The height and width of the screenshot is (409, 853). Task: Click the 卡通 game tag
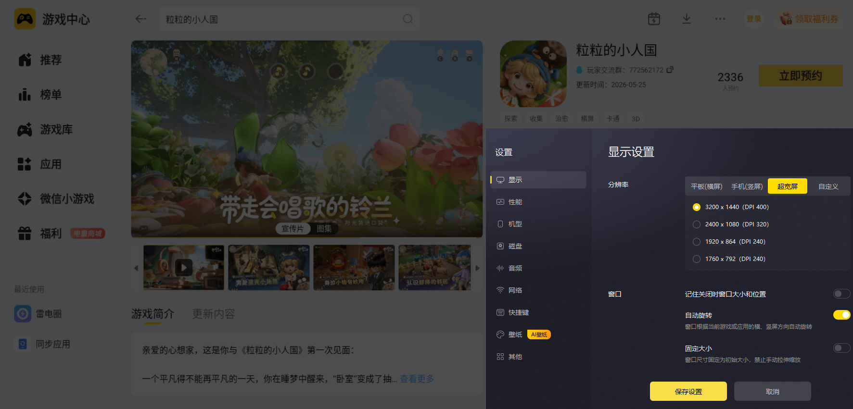(x=613, y=119)
